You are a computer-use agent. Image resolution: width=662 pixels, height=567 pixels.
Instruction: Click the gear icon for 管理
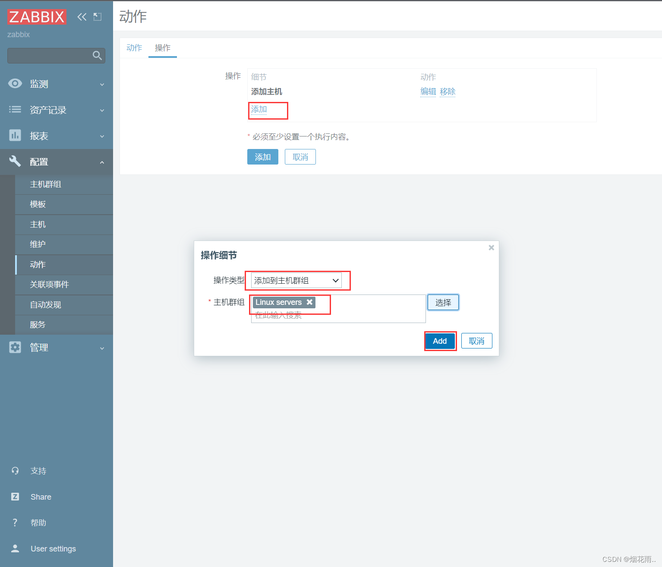tap(15, 347)
